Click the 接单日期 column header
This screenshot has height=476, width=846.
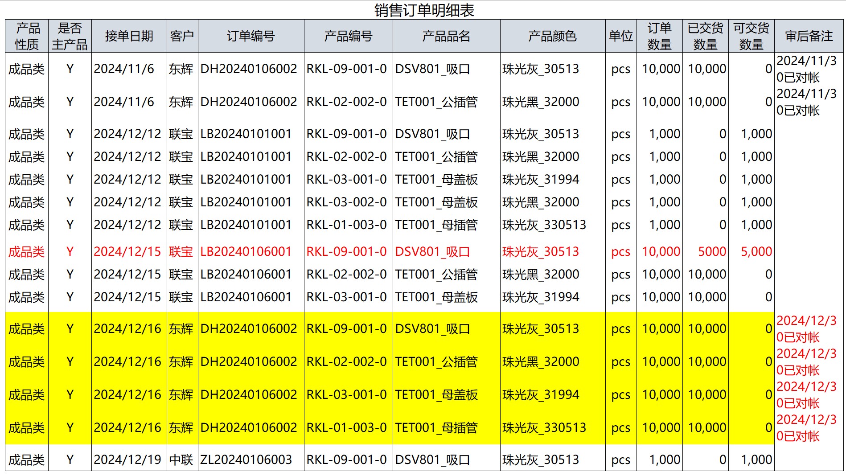pyautogui.click(x=129, y=36)
